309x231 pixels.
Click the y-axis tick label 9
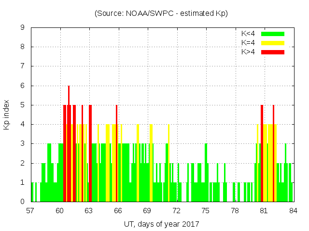click(23, 28)
